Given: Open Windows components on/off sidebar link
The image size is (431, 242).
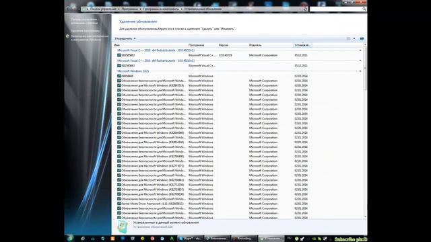Looking at the screenshot, I should [x=90, y=38].
